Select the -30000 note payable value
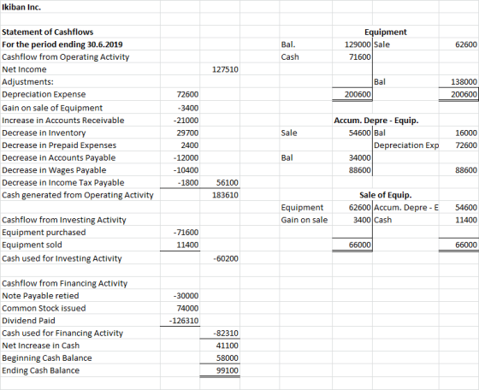The height and width of the screenshot is (390, 479). 186,296
